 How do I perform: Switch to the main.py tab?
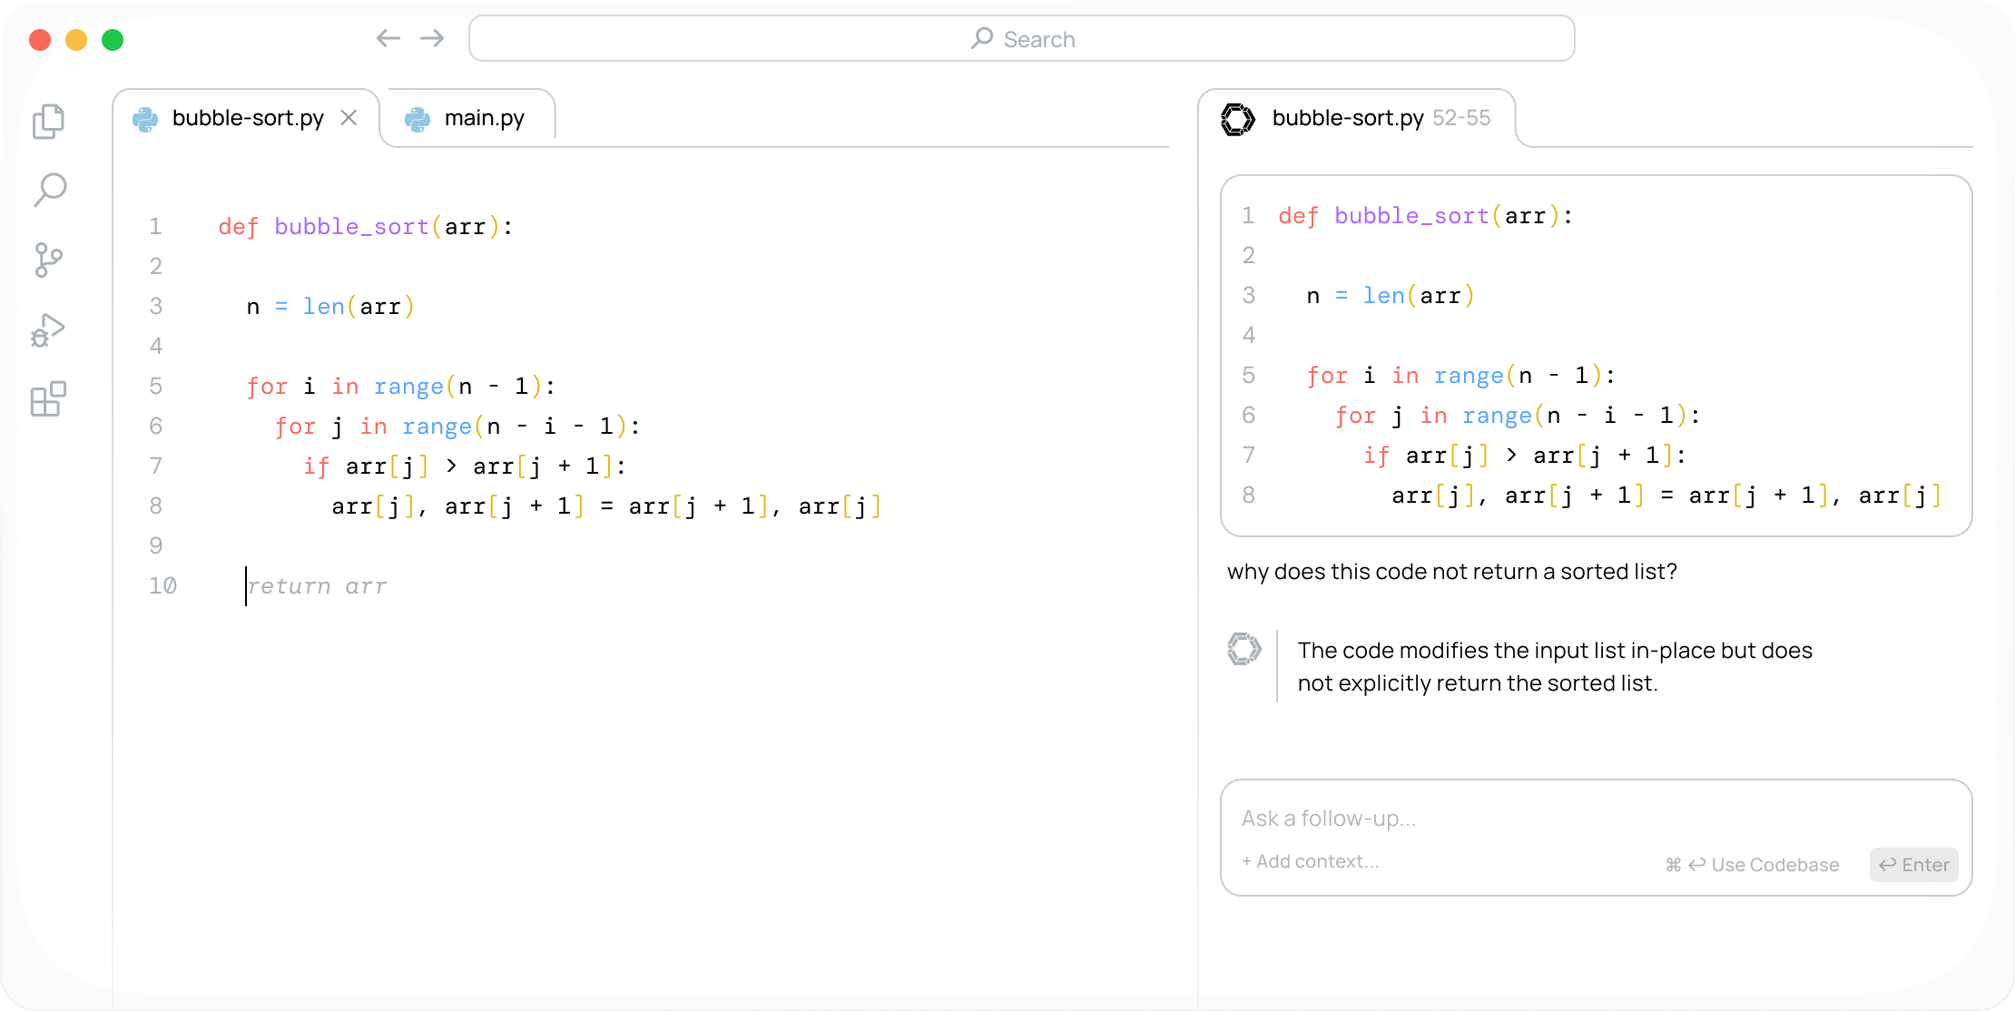point(483,118)
